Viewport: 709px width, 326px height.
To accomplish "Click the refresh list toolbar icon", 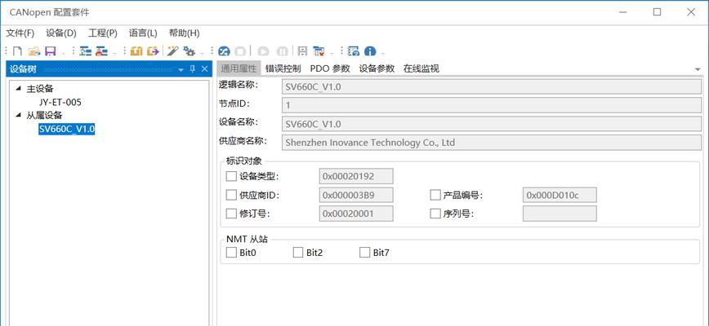I will tap(354, 51).
